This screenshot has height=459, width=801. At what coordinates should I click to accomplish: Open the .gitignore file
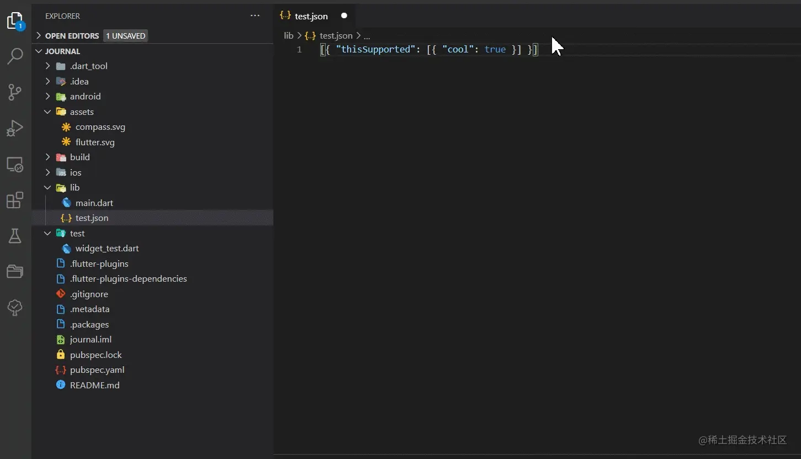point(89,294)
